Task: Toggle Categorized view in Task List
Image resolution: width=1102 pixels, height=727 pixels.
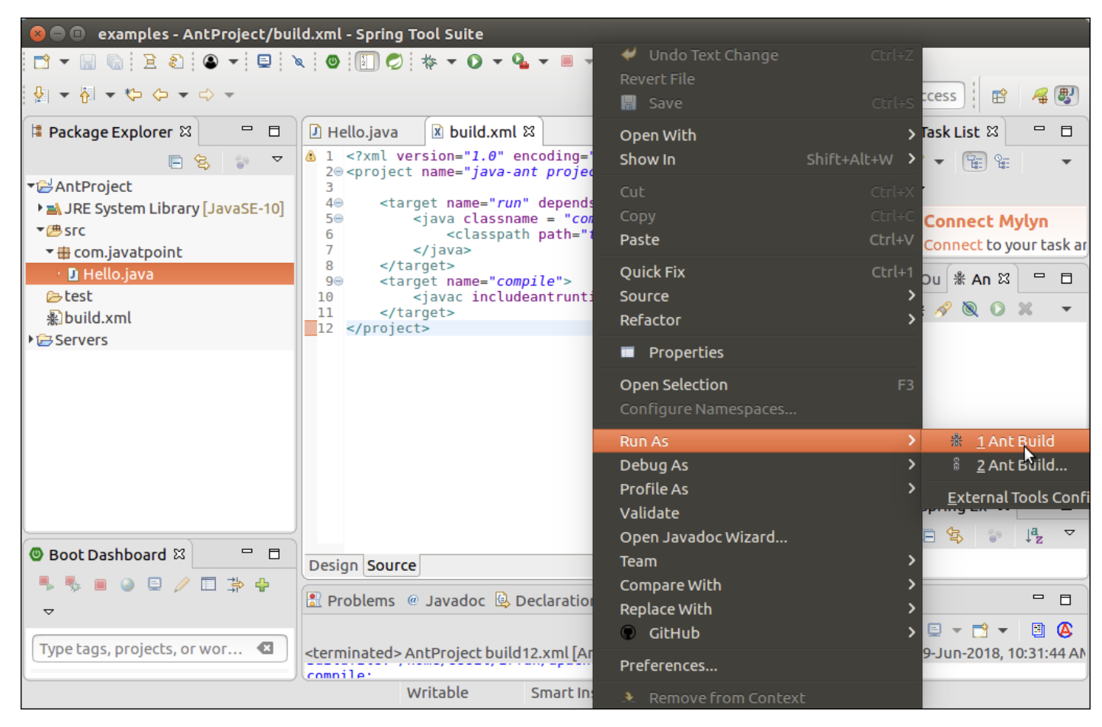Action: [974, 162]
